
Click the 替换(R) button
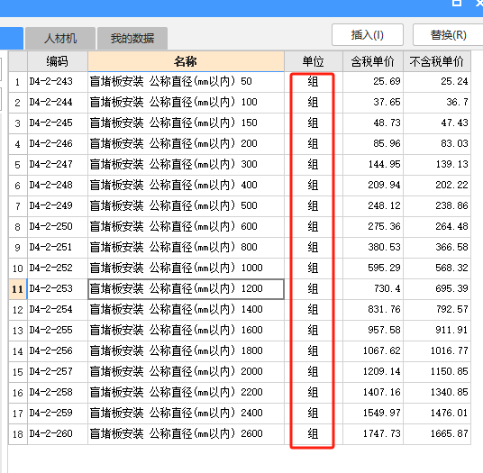[x=448, y=34]
